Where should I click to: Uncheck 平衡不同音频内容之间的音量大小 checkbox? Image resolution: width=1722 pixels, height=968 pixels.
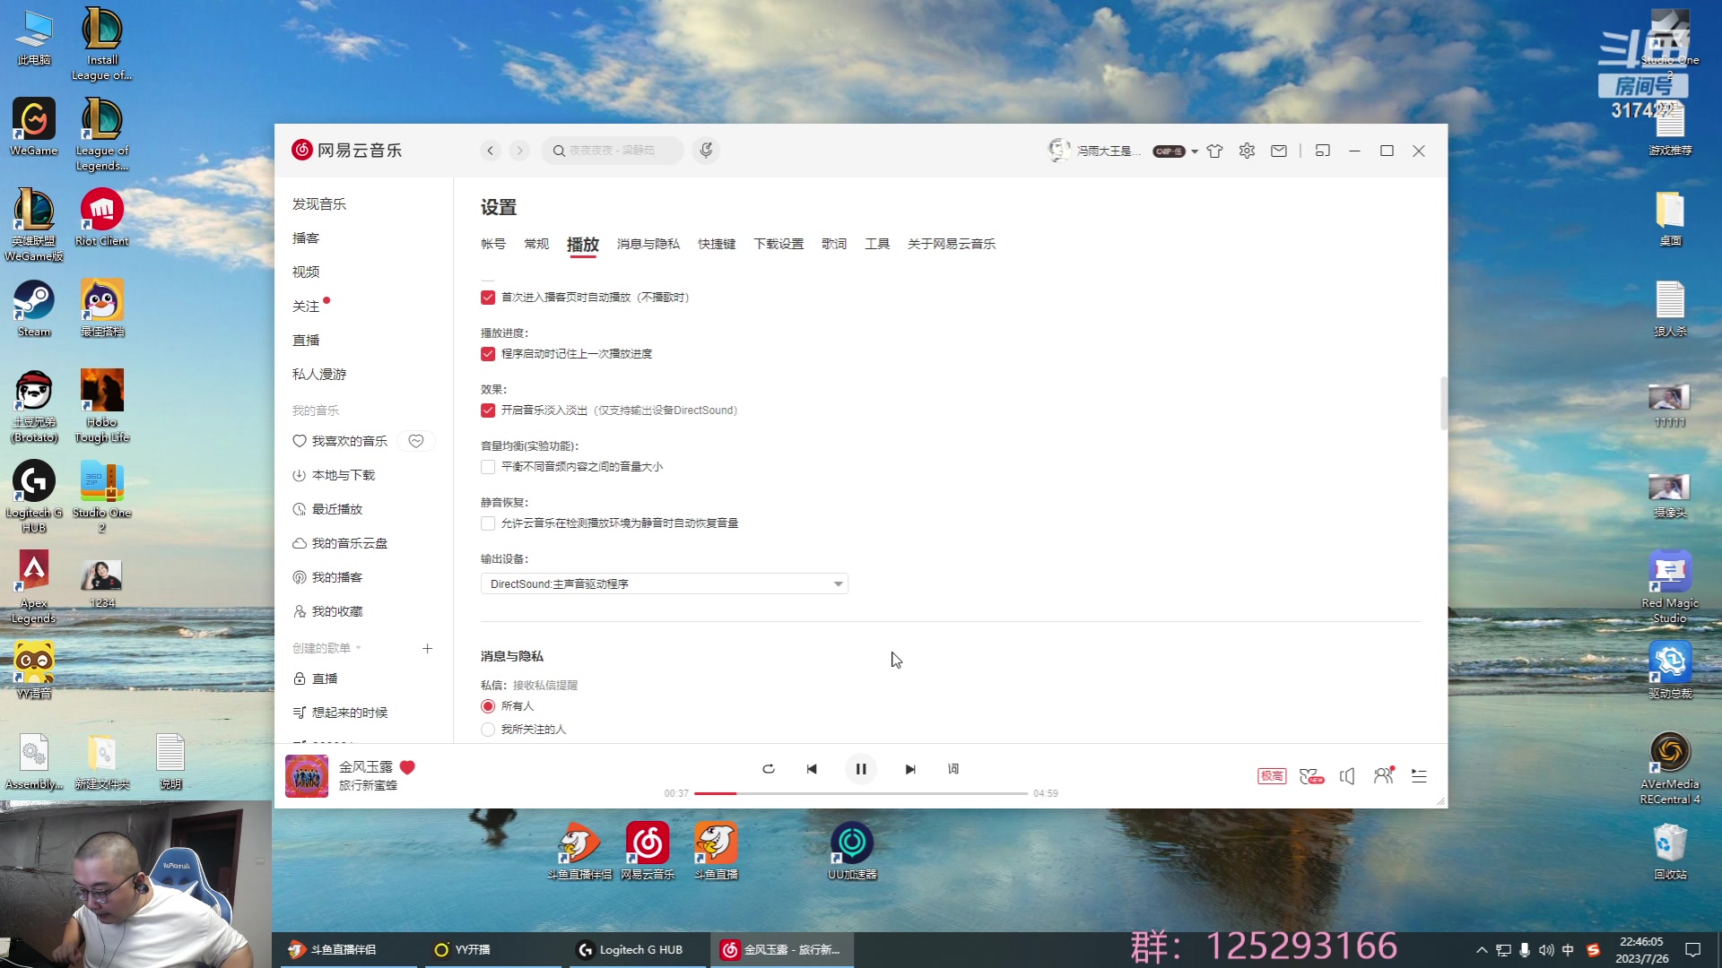pyautogui.click(x=488, y=466)
